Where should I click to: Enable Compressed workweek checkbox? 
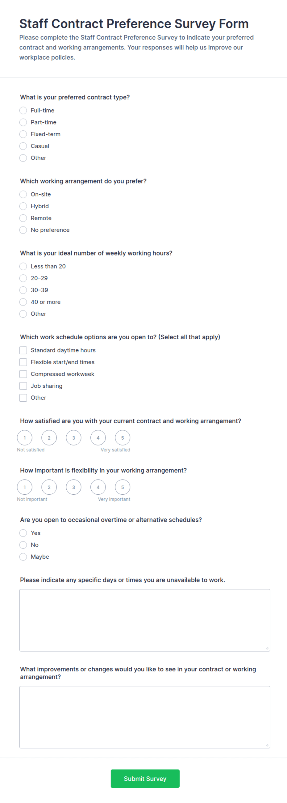(x=23, y=374)
